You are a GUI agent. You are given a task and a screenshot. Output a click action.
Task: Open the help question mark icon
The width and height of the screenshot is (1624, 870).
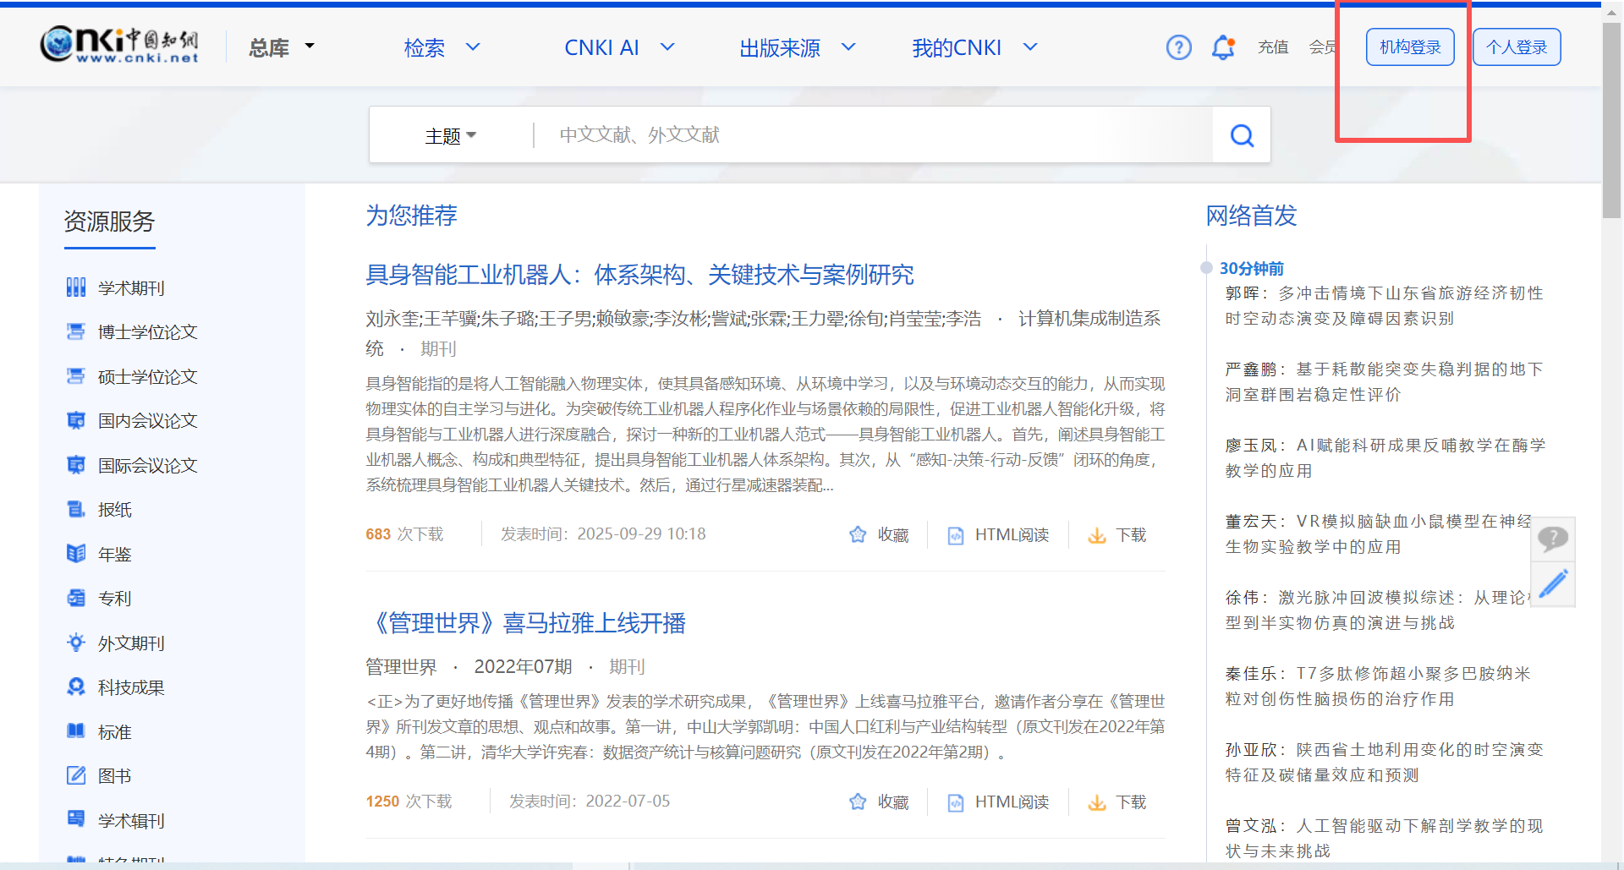tap(1178, 47)
